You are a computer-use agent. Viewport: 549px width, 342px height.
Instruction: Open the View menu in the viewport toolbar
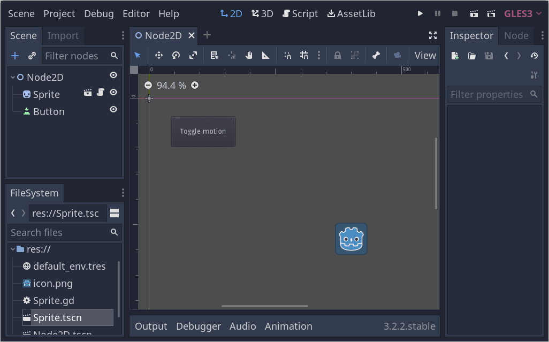[424, 55]
